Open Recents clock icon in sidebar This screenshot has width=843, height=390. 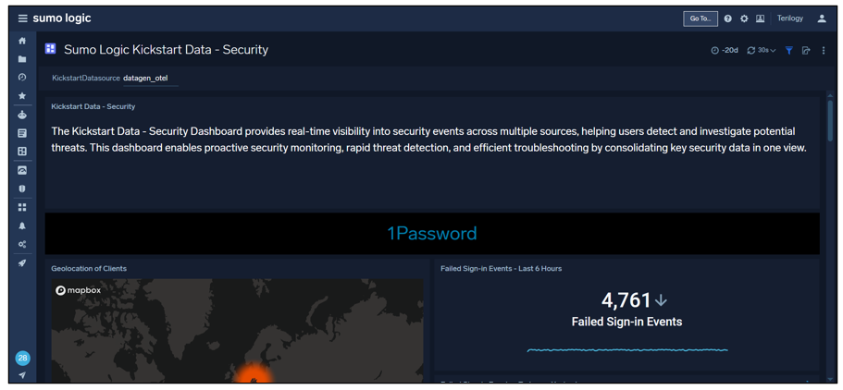[x=22, y=78]
